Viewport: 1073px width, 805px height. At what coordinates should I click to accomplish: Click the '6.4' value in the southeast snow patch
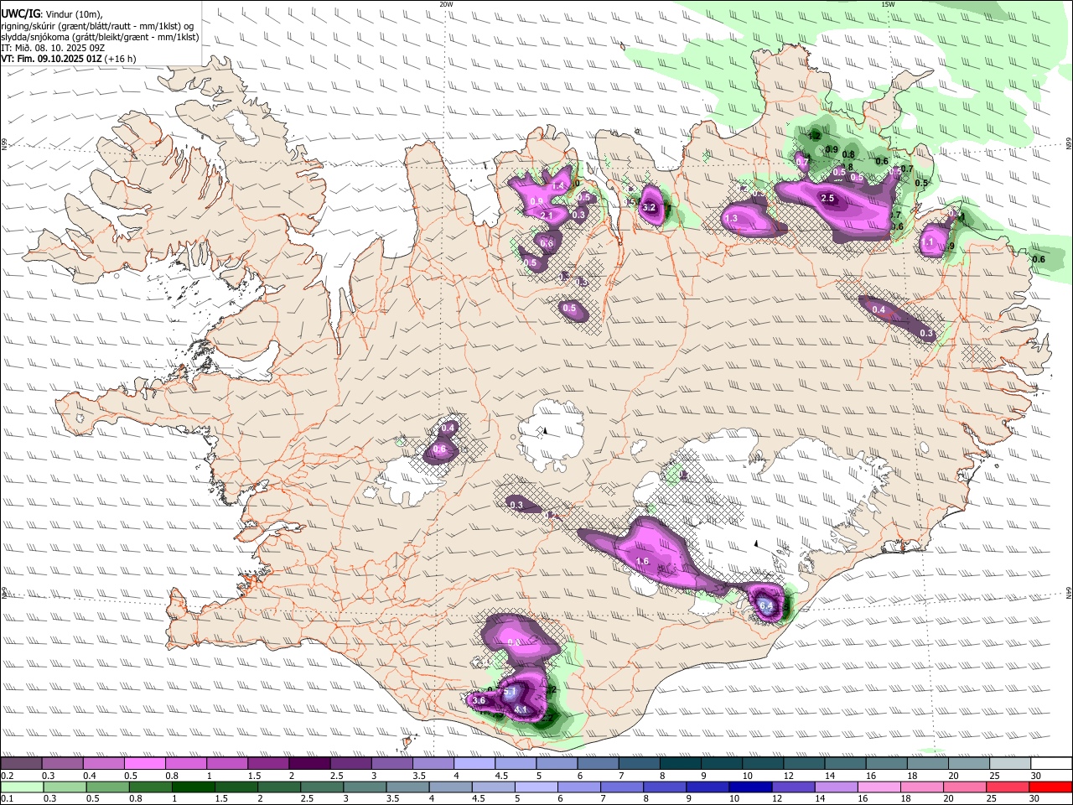tap(765, 605)
